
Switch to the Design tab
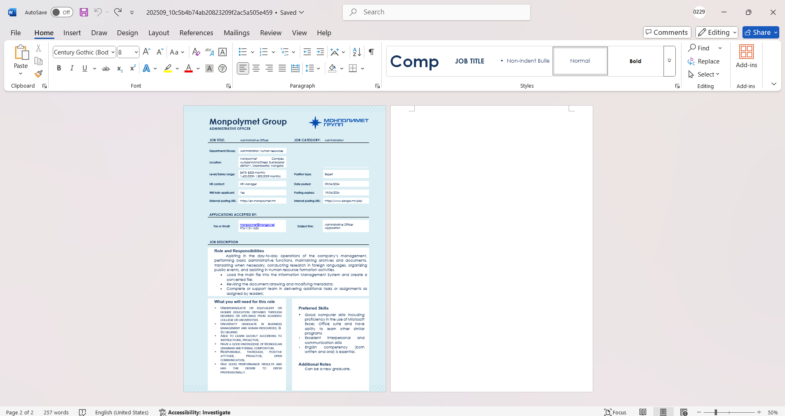[127, 33]
